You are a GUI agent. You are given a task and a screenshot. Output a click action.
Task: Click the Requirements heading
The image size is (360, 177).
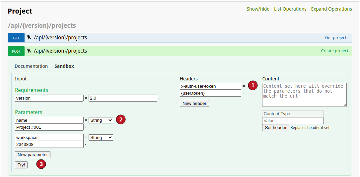coord(32,90)
